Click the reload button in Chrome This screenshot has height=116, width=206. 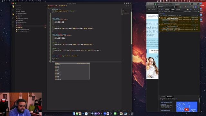click(154, 7)
